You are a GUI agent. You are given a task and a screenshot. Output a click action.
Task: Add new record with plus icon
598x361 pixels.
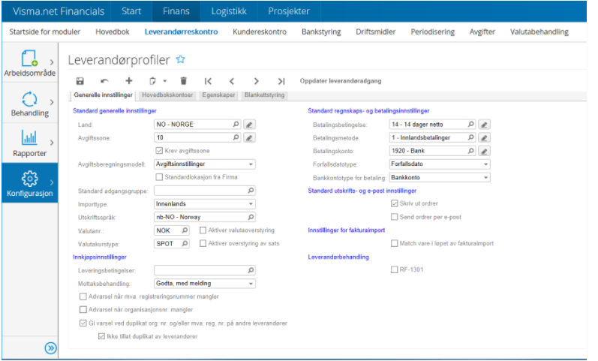[x=129, y=80]
